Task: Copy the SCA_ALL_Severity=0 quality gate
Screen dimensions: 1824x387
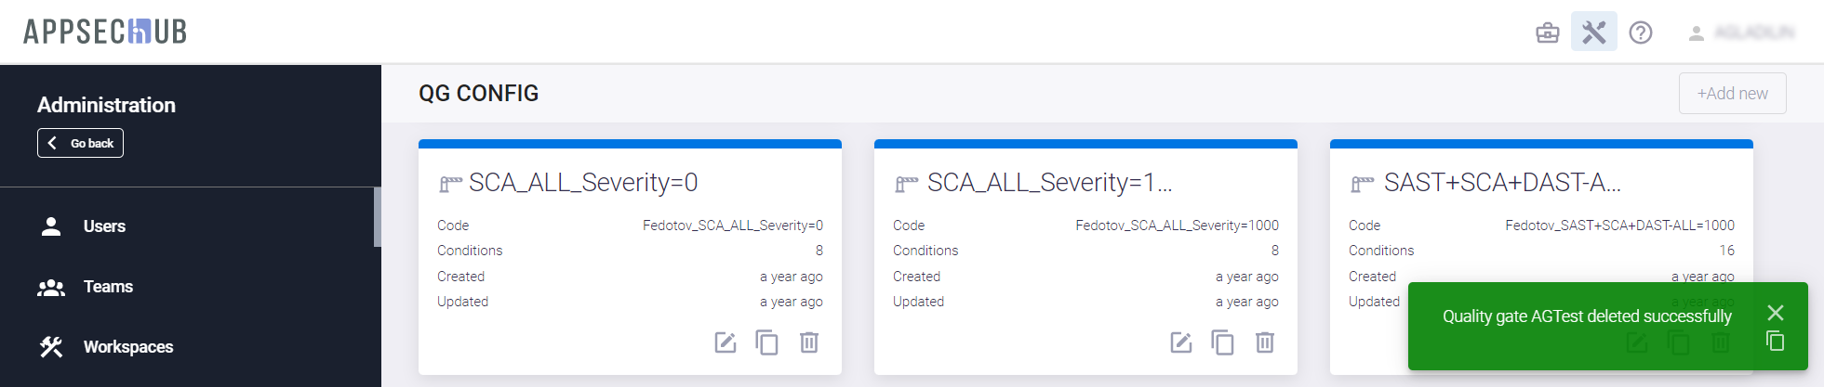Action: pos(767,342)
